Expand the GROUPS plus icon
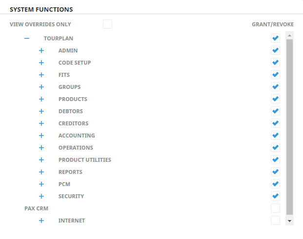Viewport: 303px width, 239px height. [x=41, y=87]
